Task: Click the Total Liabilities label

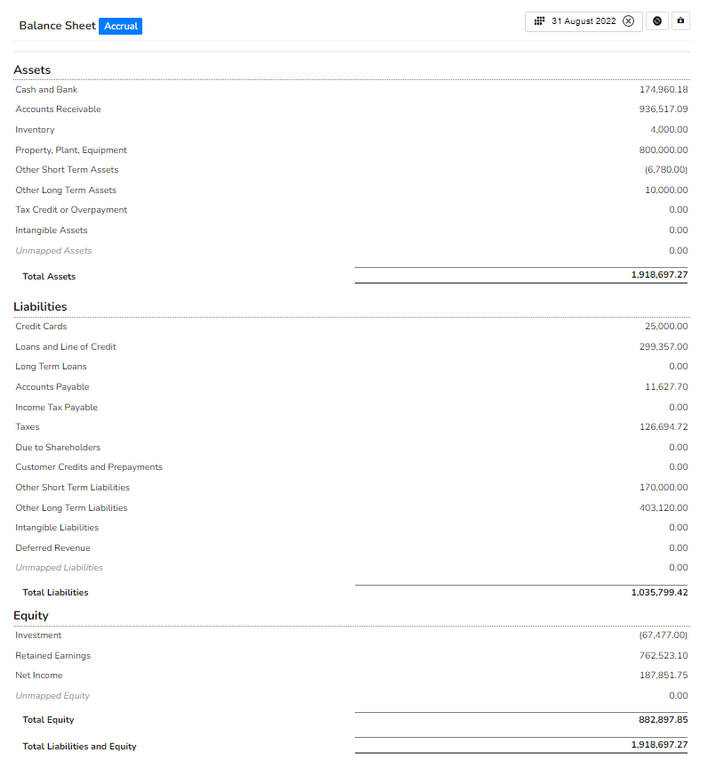Action: 55,593
